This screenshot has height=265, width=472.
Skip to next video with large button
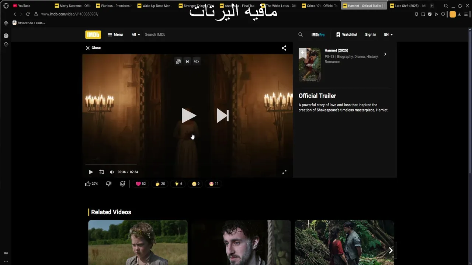[223, 116]
